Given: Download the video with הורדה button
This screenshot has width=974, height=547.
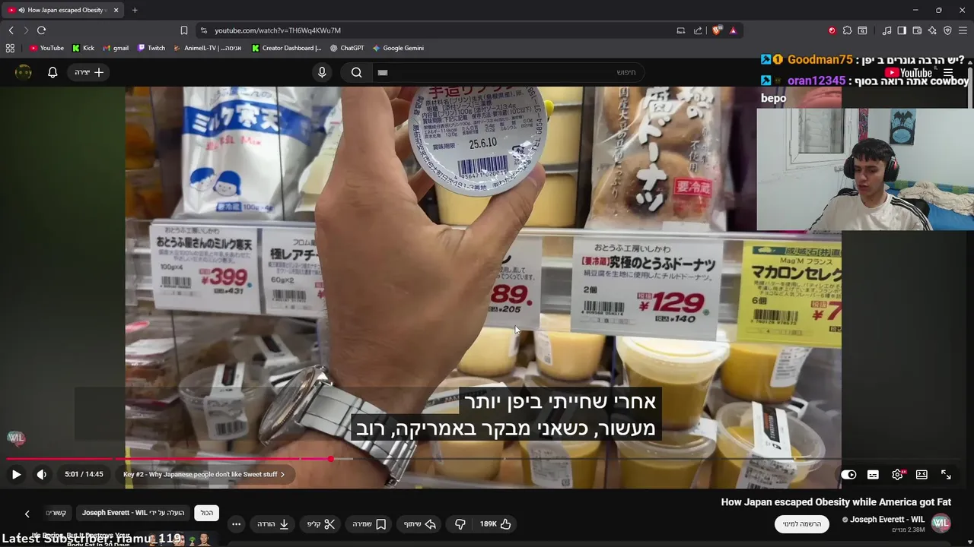Looking at the screenshot, I should [273, 524].
